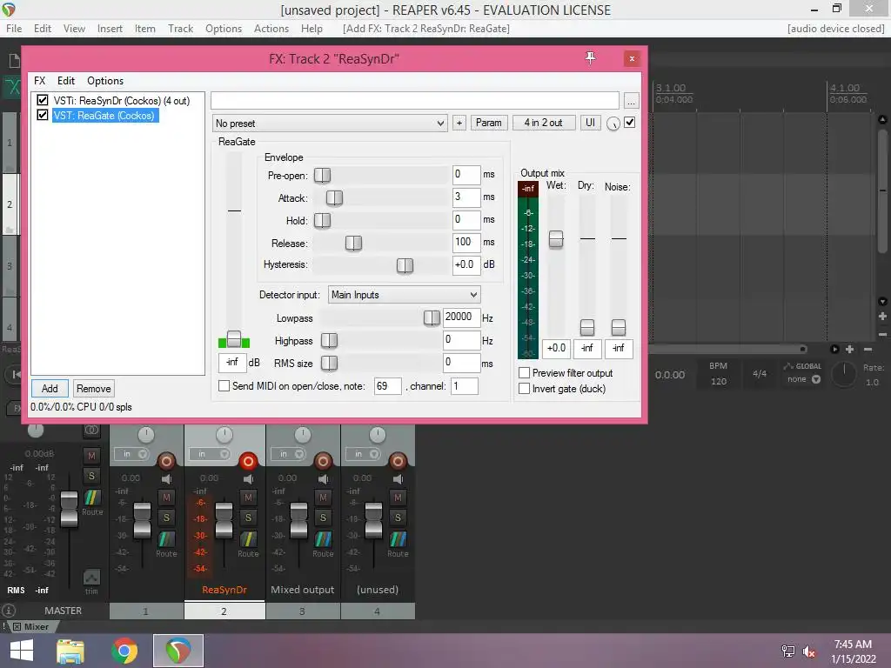This screenshot has height=668, width=891.
Task: Click the ellipsis button beside comment field
Action: pos(632,101)
